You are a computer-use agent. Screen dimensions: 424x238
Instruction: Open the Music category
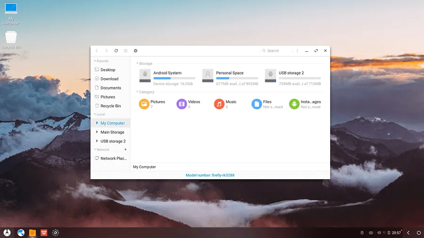(x=219, y=104)
